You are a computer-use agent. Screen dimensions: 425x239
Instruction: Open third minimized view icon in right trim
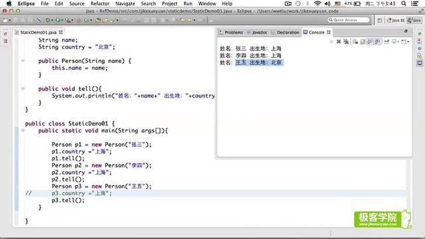(420, 56)
